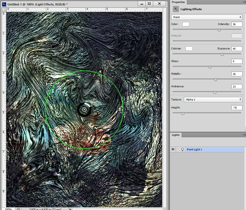Click the ruler origin corner box
This screenshot has height=210, width=246.
(x=4, y=10)
